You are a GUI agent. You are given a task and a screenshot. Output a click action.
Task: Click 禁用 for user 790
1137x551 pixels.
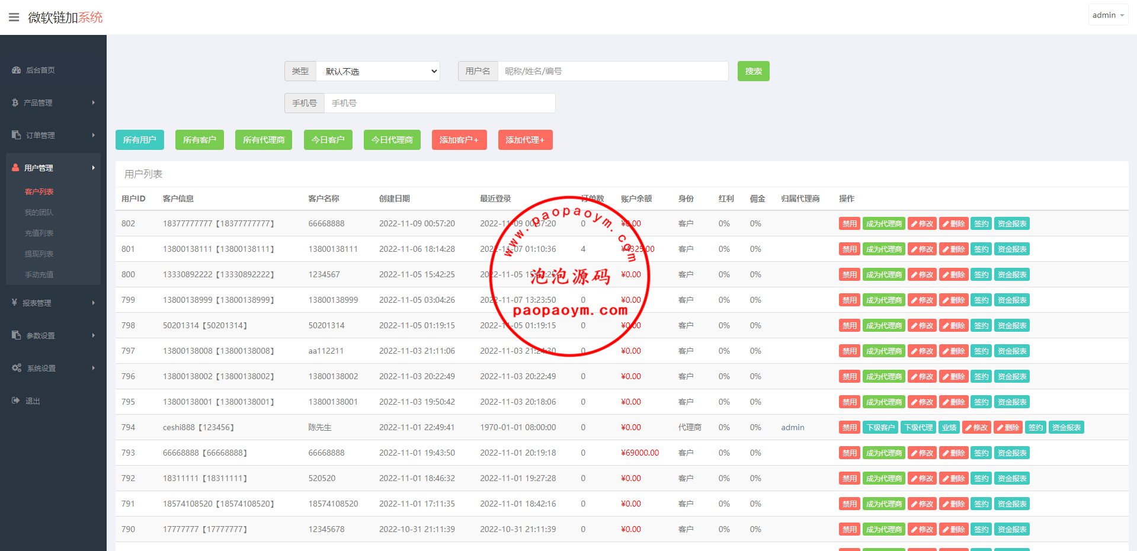click(850, 529)
